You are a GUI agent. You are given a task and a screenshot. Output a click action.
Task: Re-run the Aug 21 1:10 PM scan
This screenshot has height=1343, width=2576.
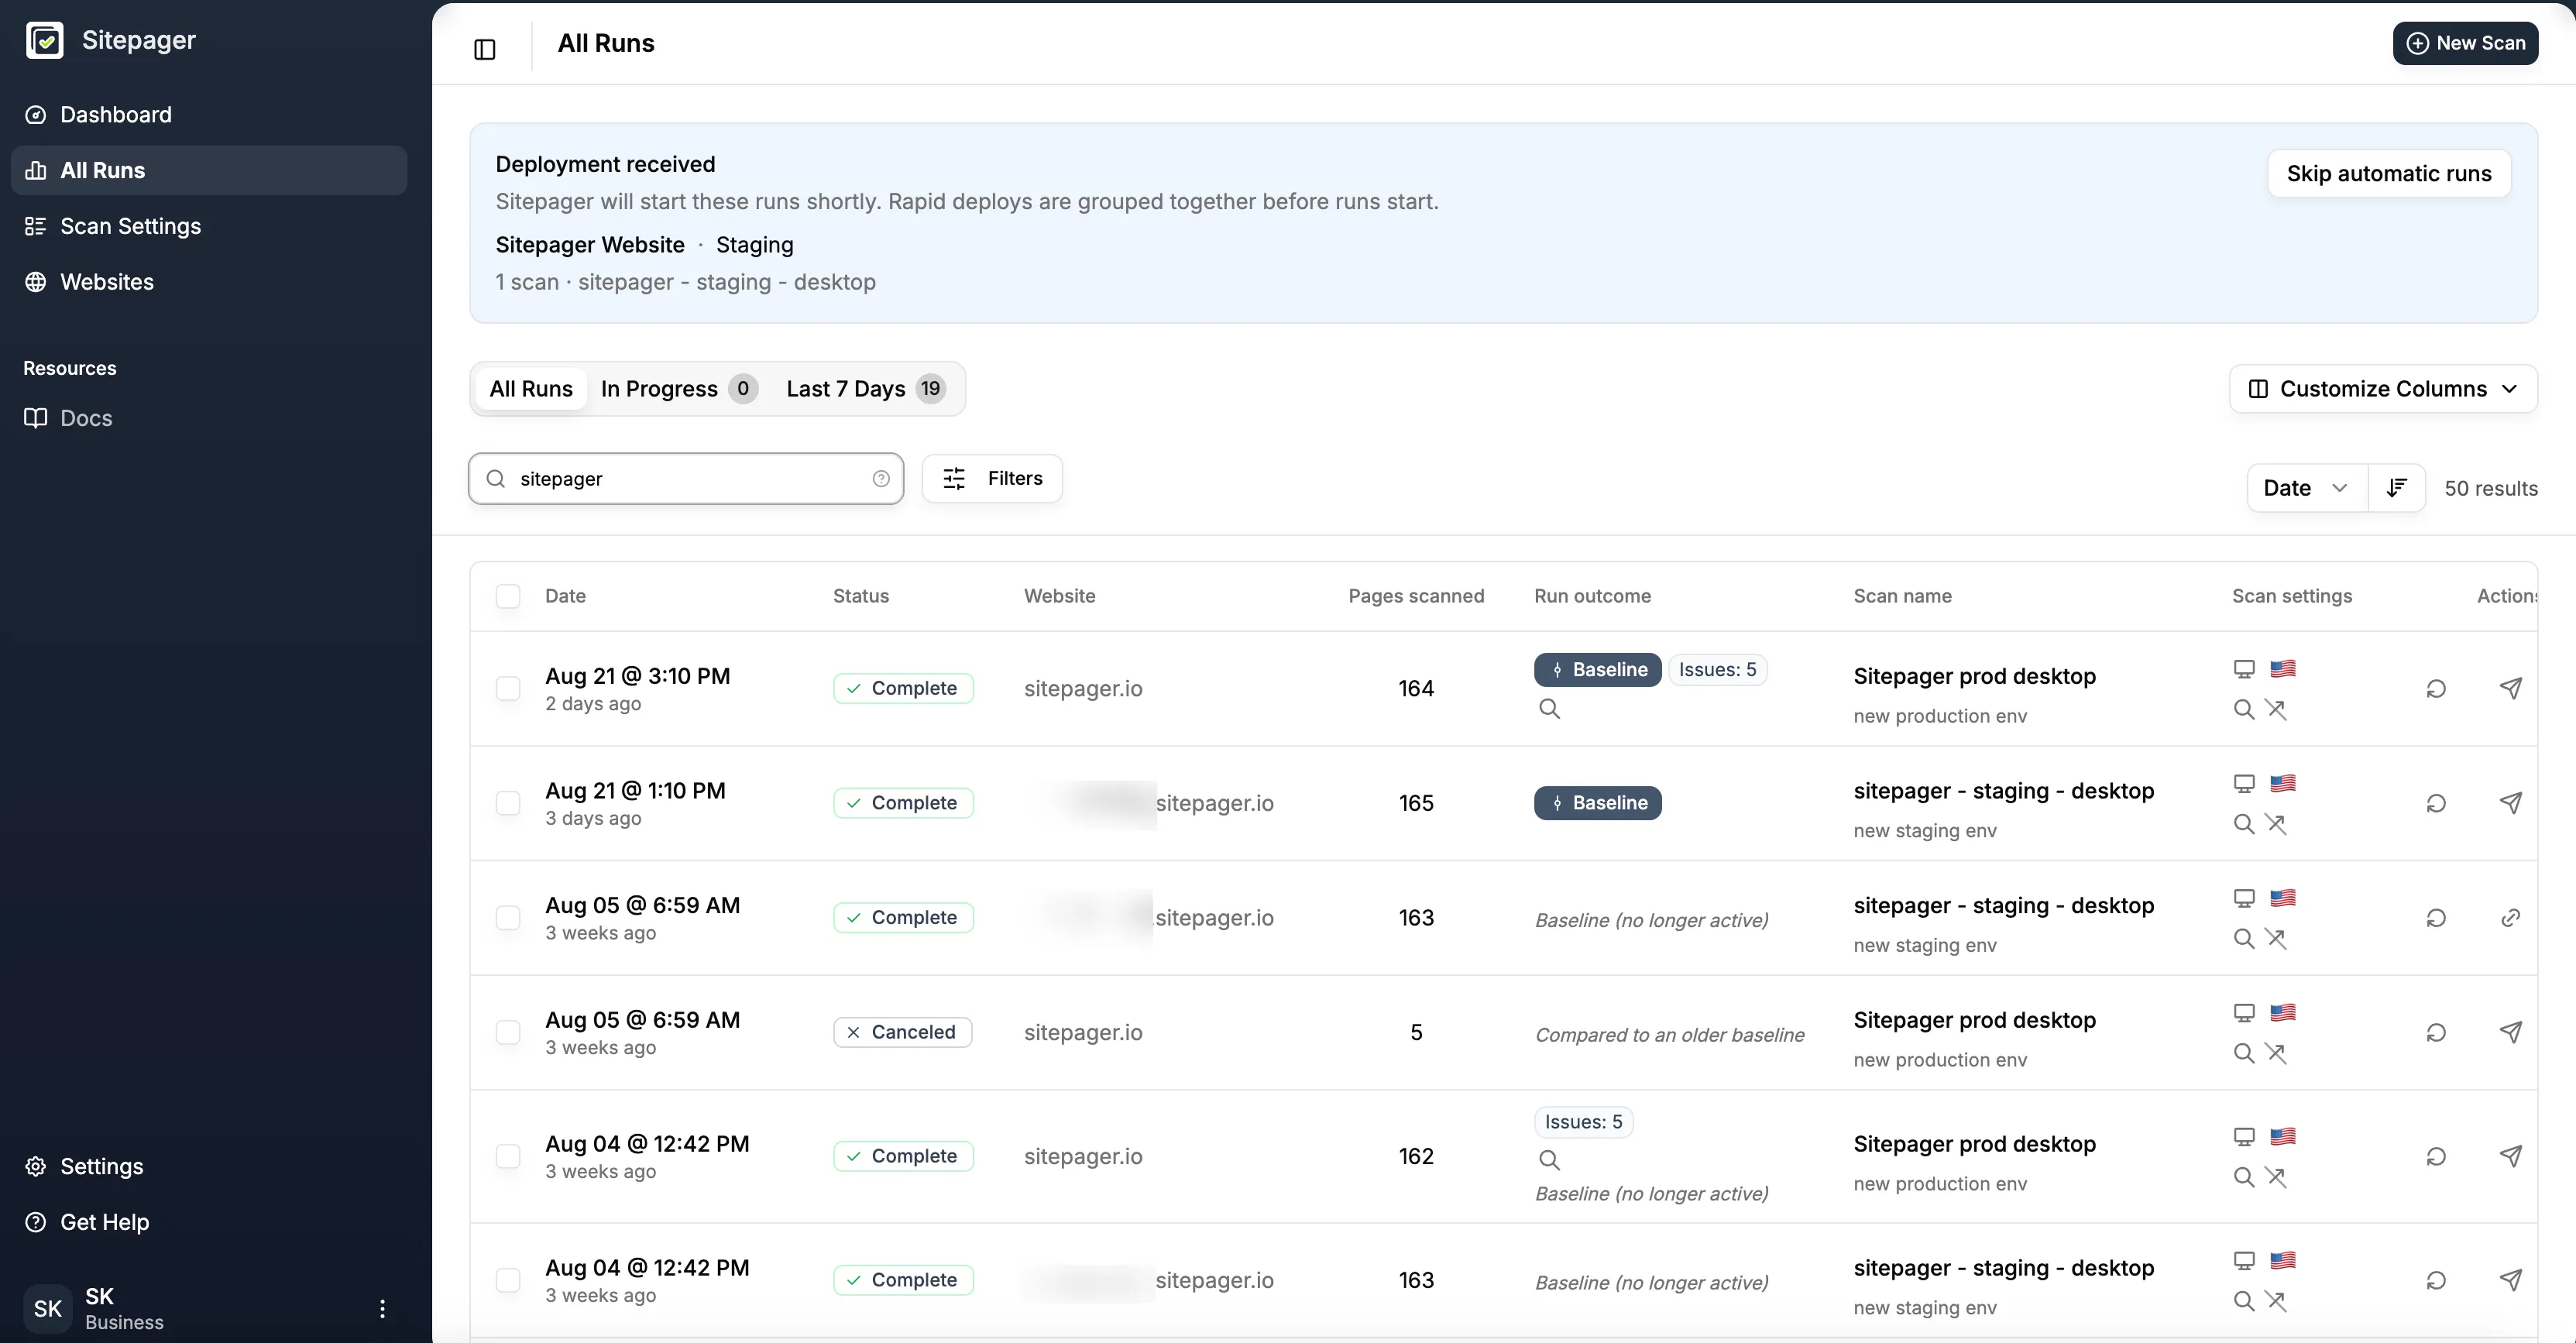tap(2436, 803)
